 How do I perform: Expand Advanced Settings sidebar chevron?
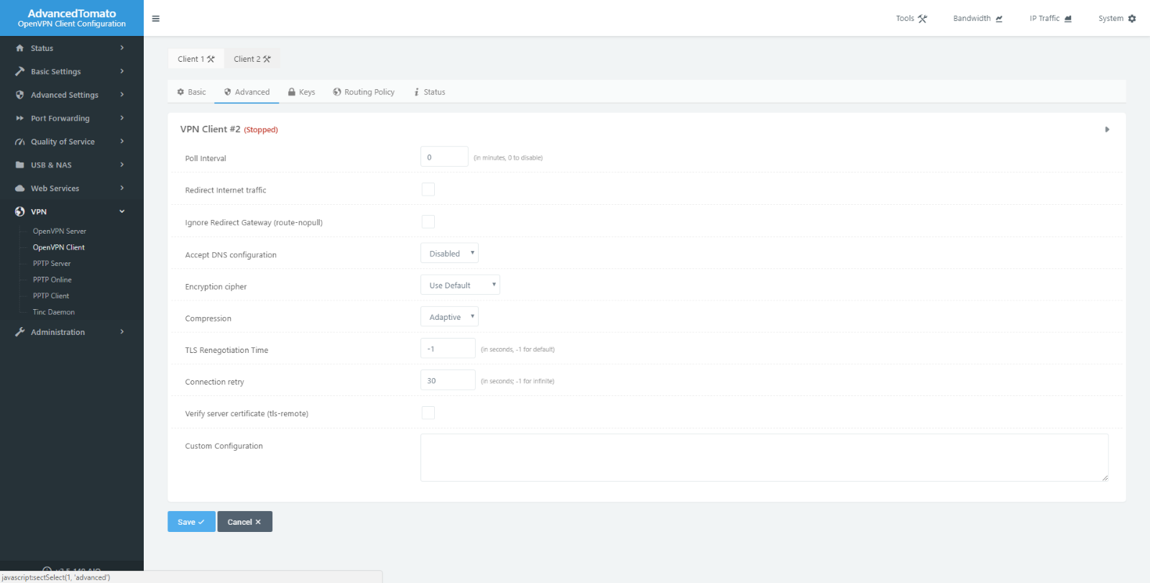click(122, 95)
